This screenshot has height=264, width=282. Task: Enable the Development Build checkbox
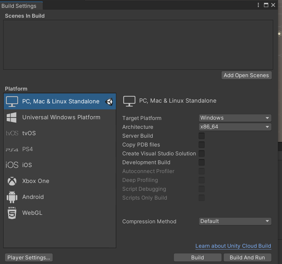point(202,162)
